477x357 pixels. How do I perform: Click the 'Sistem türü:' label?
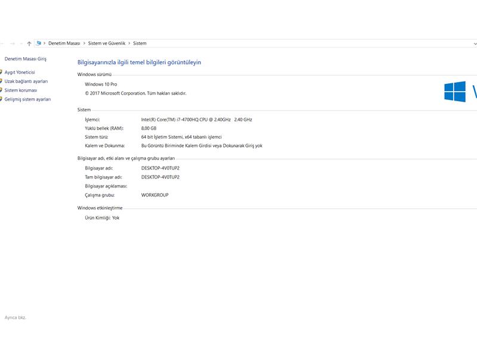96,137
